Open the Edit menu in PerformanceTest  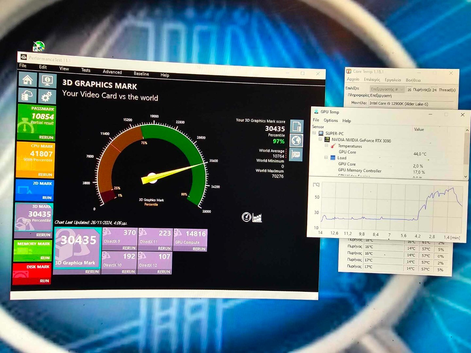pos(43,67)
